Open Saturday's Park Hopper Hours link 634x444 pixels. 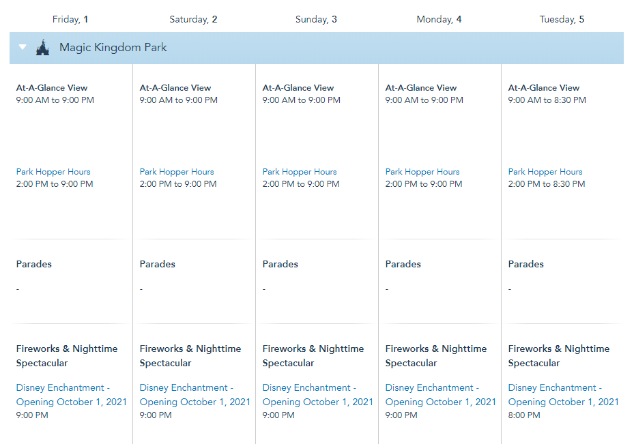click(x=177, y=172)
